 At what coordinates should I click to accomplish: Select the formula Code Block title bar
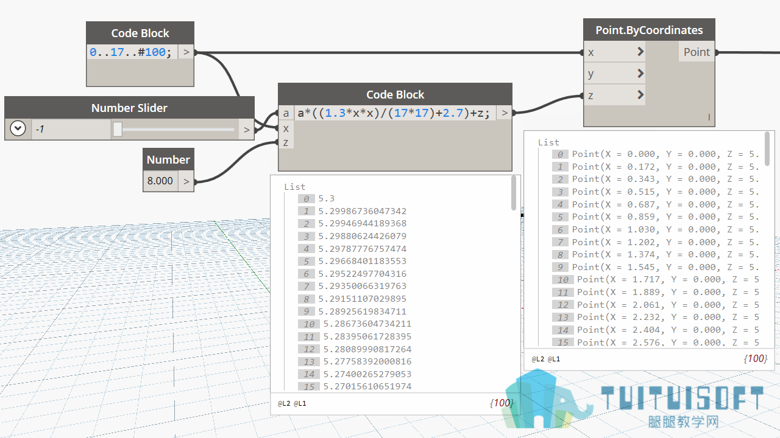click(x=395, y=94)
